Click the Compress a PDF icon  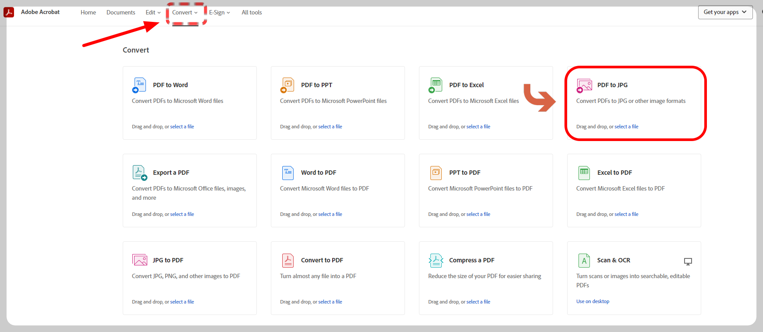pyautogui.click(x=436, y=260)
